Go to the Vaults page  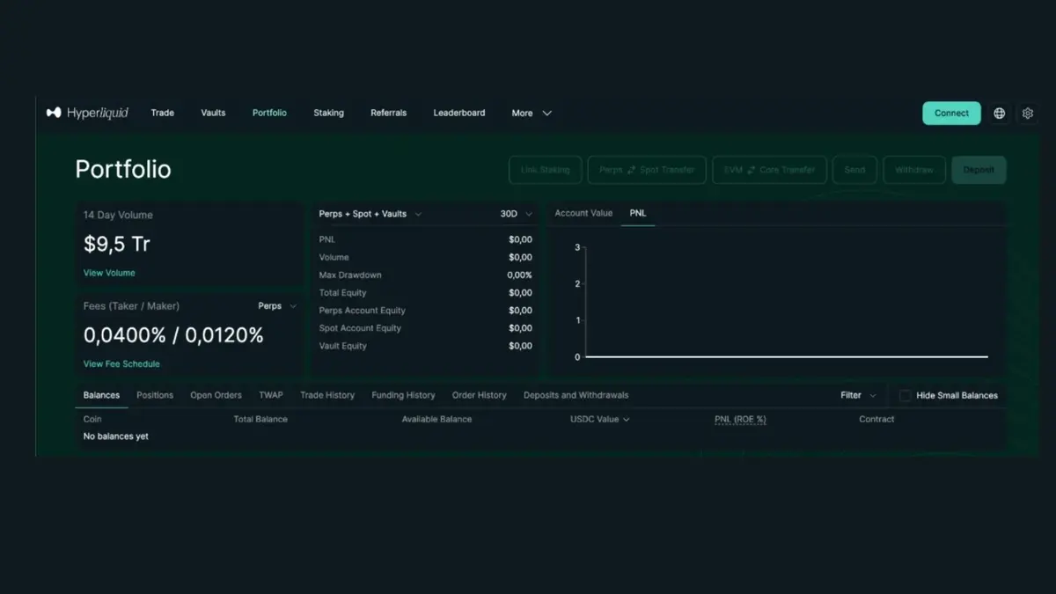click(213, 114)
